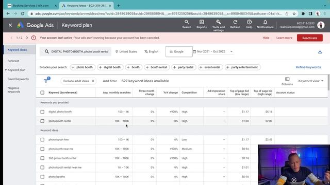The image size is (330, 185).
Task: Open the Google search network selector
Action: 179,51
